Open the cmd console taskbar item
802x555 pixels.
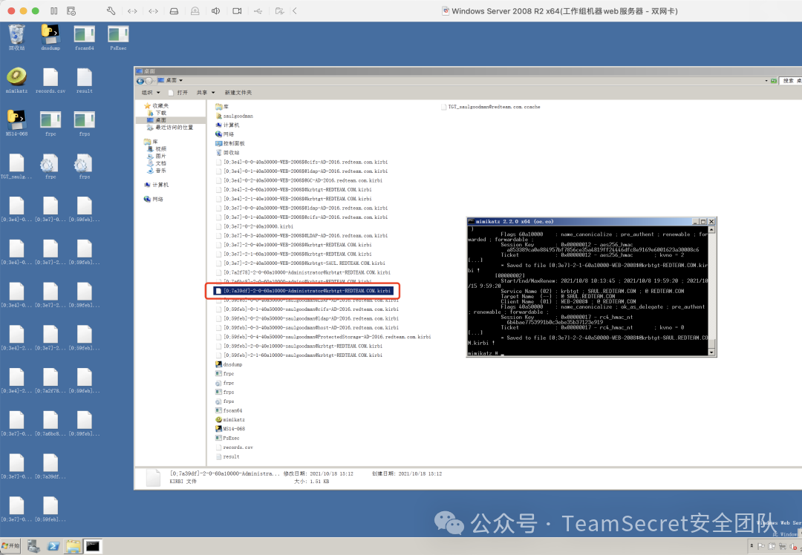(93, 546)
